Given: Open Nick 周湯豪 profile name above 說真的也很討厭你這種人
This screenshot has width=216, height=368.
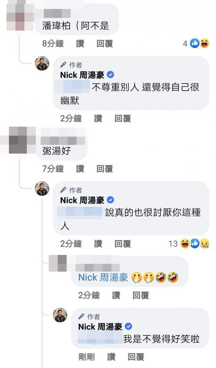Looking at the screenshot, I should (82, 200).
